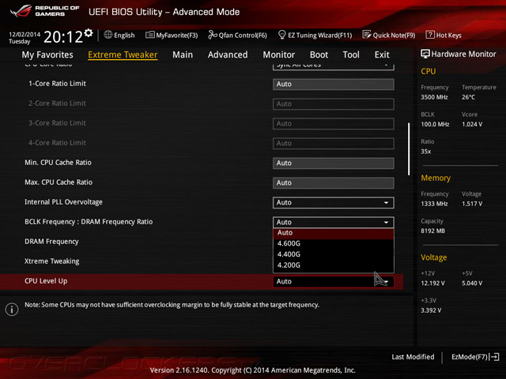Image resolution: width=506 pixels, height=379 pixels.
Task: Click the 4-Core Ratio Limit field
Action: pyautogui.click(x=334, y=144)
